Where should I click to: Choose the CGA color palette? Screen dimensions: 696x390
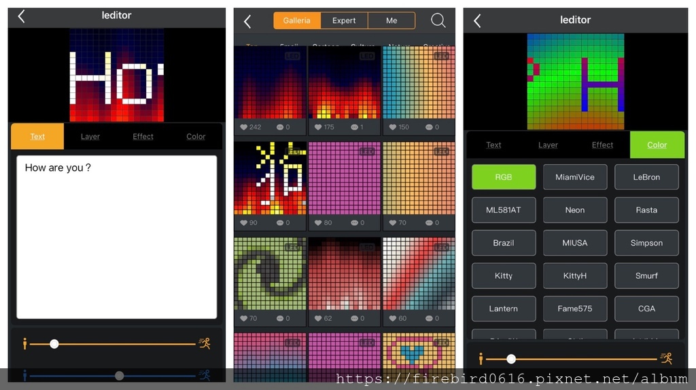[646, 309]
